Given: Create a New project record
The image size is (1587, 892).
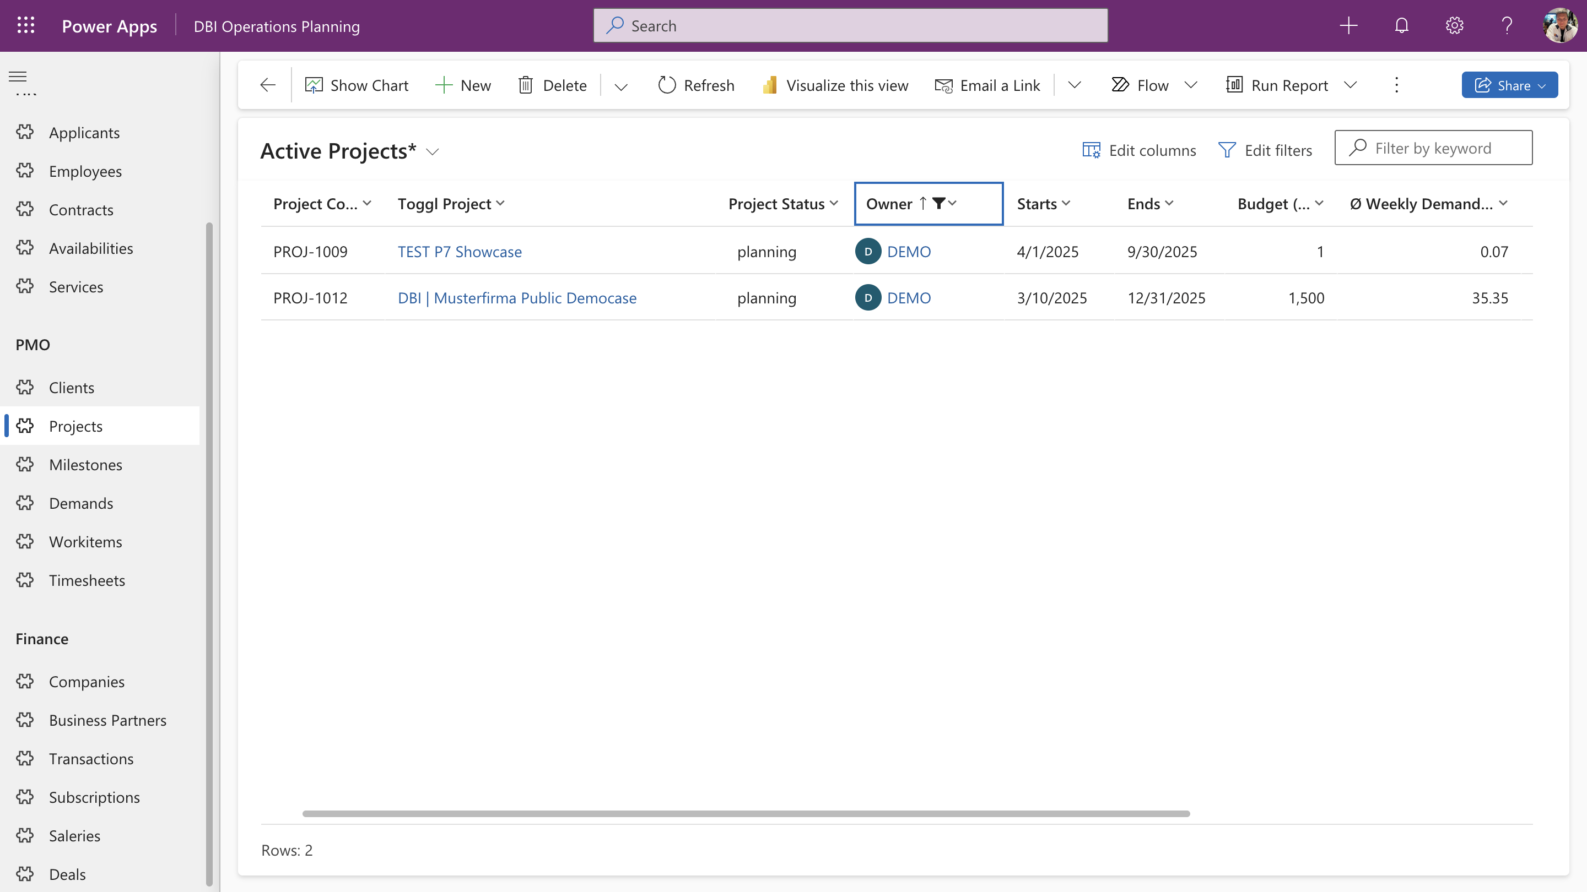Looking at the screenshot, I should (x=463, y=85).
